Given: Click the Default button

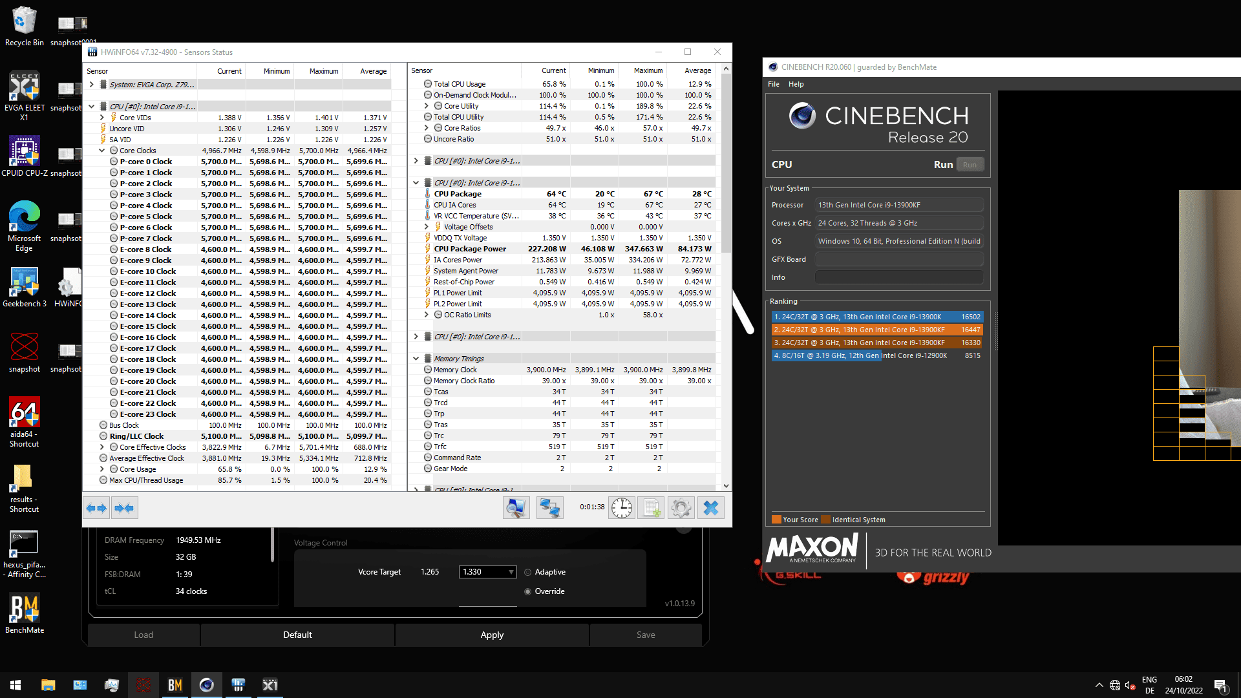Looking at the screenshot, I should click(297, 635).
